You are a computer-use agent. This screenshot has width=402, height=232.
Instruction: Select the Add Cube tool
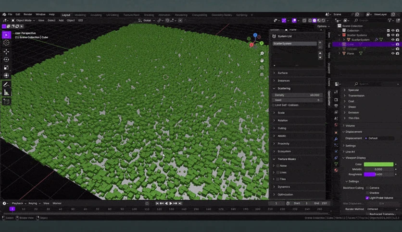(6, 102)
